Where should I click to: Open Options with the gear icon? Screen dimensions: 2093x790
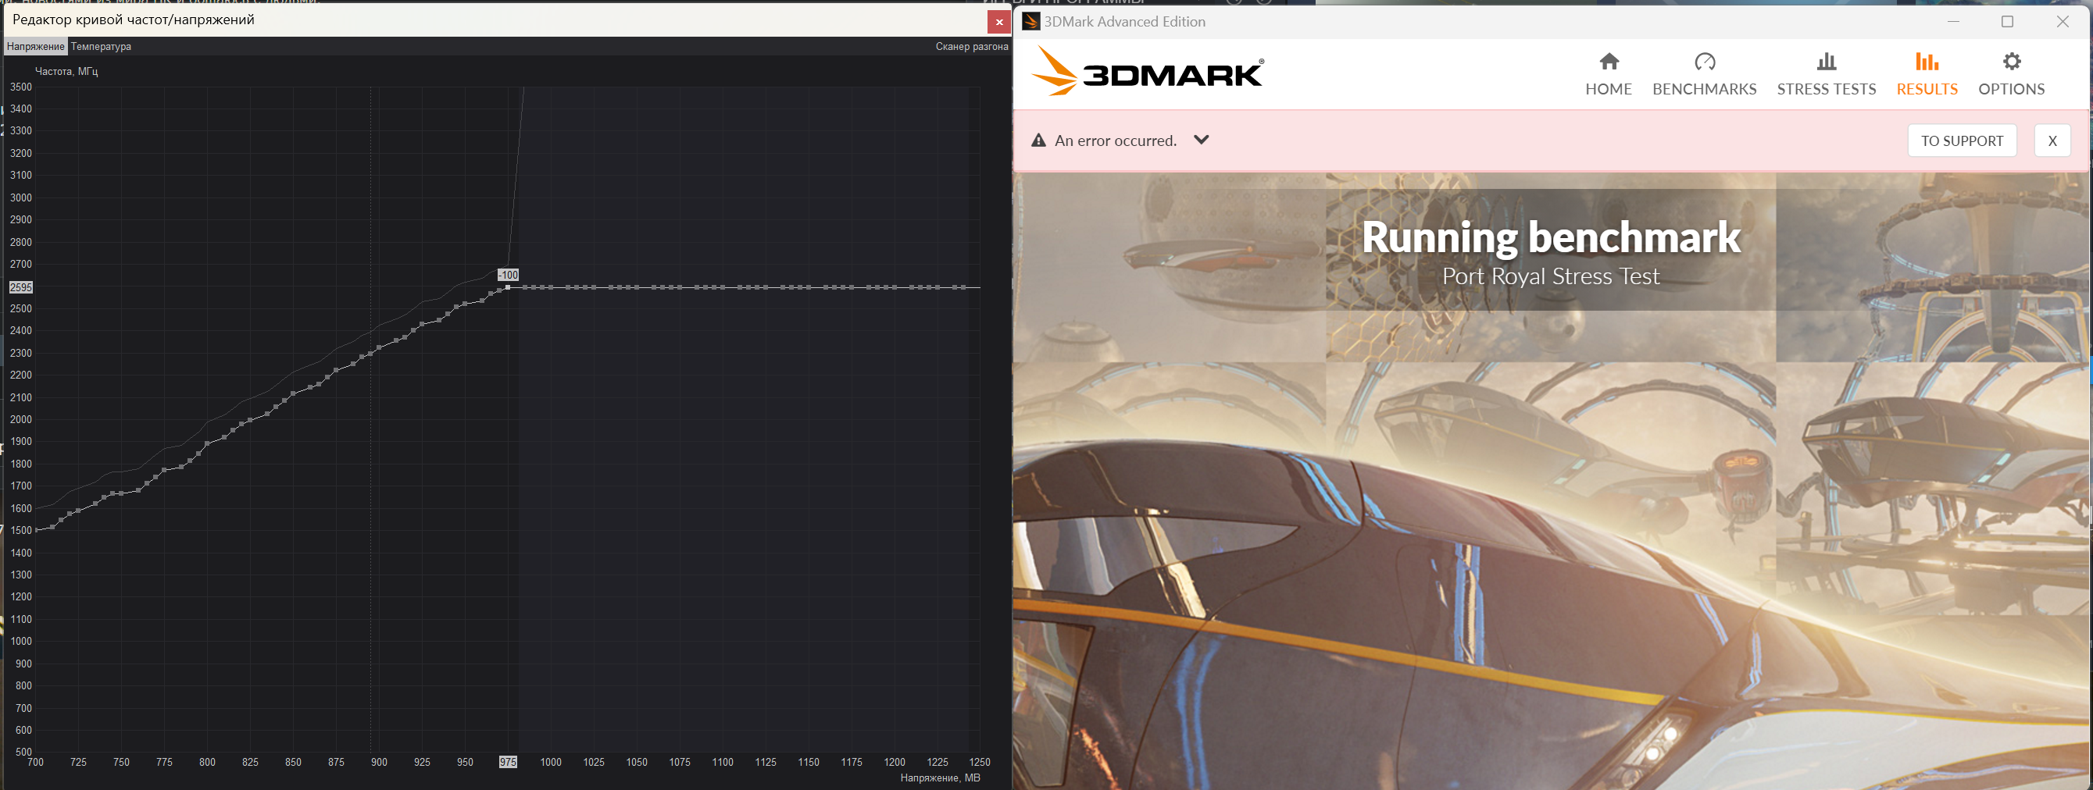click(x=2011, y=62)
